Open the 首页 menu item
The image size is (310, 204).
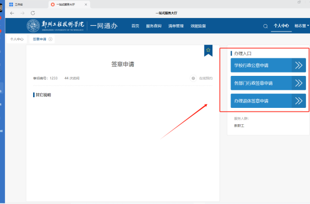point(135,26)
